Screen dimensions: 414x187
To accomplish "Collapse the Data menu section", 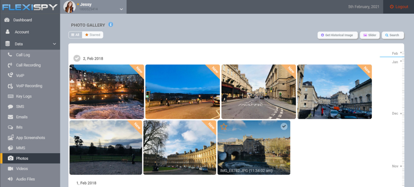I will click(54, 44).
